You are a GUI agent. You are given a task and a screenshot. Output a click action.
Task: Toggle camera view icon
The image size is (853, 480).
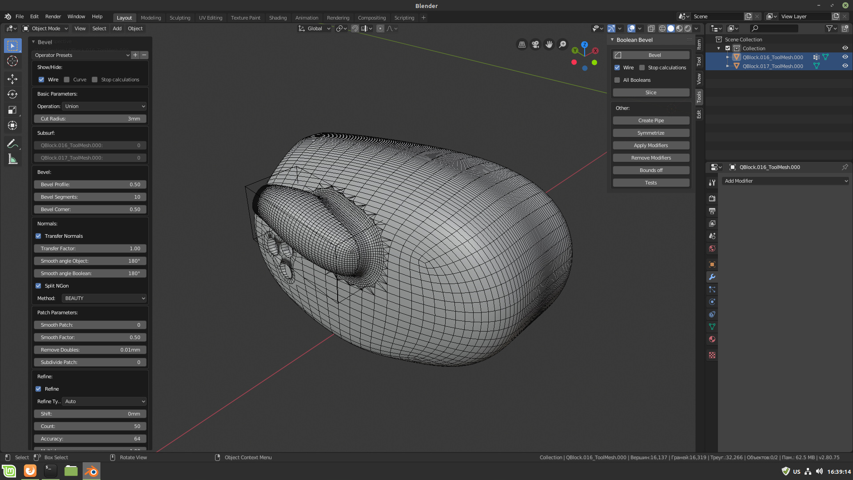[x=535, y=44]
